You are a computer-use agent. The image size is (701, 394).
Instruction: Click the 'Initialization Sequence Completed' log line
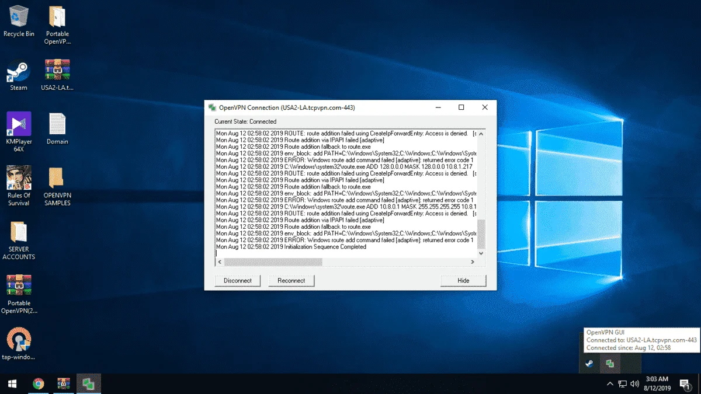[x=291, y=247]
